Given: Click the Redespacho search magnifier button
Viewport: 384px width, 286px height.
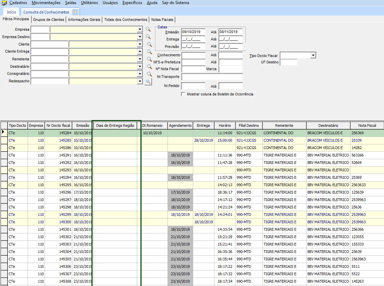Looking at the screenshot, I should (148, 82).
